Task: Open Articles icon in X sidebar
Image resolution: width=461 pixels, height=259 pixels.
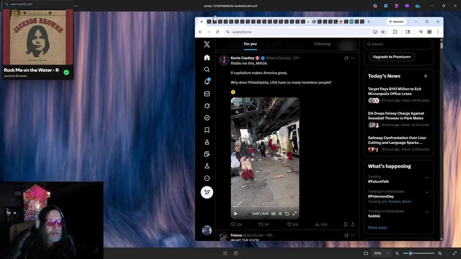Action: [207, 154]
